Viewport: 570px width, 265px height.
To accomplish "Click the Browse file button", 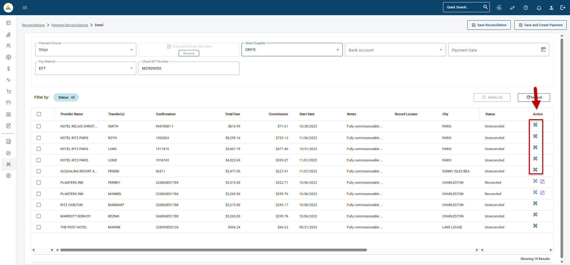I will coord(189,53).
